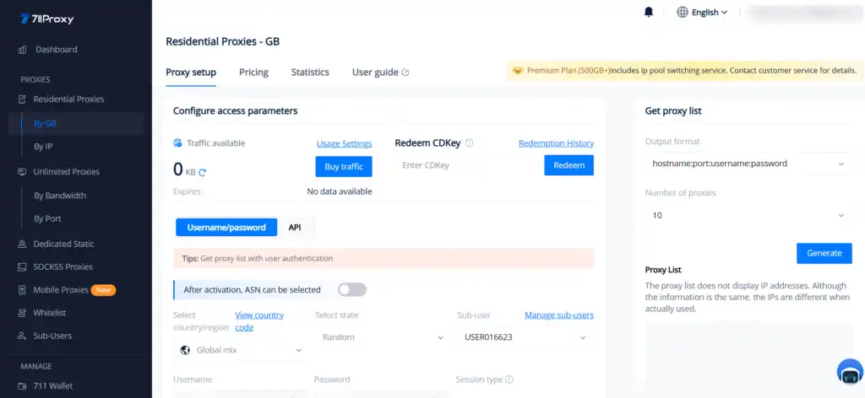This screenshot has height=398, width=865.
Task: Toggle the ASN selection switch
Action: pos(352,289)
